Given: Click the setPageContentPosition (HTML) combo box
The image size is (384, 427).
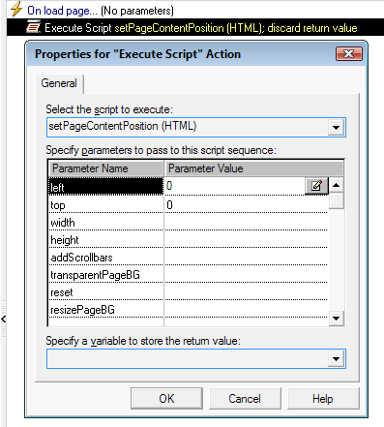Looking at the screenshot, I should (196, 127).
